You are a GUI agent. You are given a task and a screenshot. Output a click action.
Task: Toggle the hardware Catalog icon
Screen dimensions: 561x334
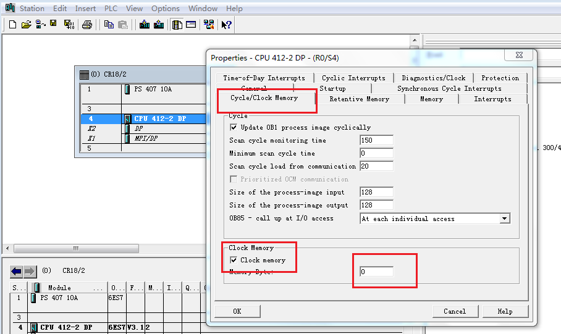pyautogui.click(x=177, y=24)
